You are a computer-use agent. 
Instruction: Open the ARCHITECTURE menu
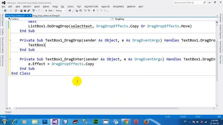click(x=91, y=7)
